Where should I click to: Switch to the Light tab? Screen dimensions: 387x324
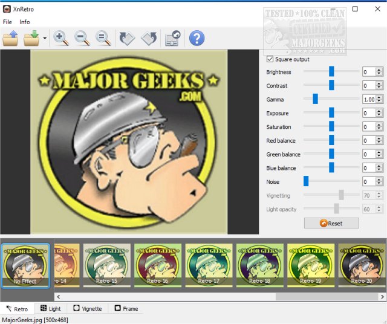click(x=50, y=308)
